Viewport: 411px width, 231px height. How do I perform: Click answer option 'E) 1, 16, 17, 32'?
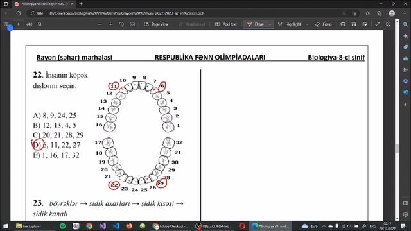pyautogui.click(x=56, y=155)
